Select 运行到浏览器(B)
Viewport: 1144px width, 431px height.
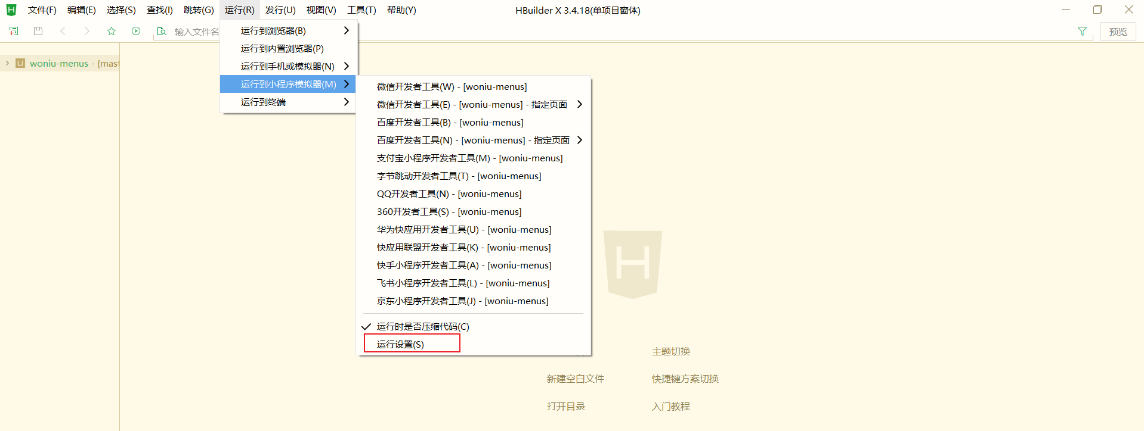tap(289, 30)
